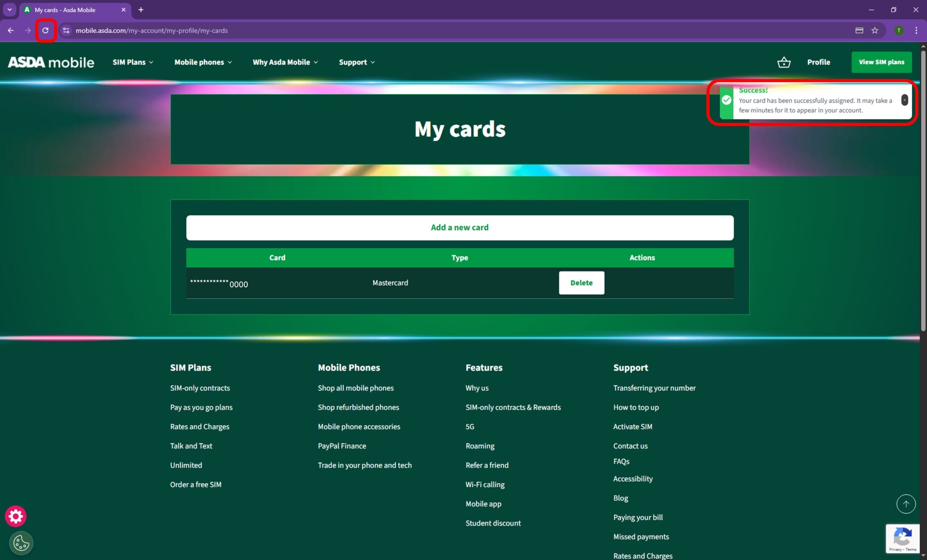Open Trade in your phone and tech
Image resolution: width=927 pixels, height=560 pixels.
(x=365, y=465)
